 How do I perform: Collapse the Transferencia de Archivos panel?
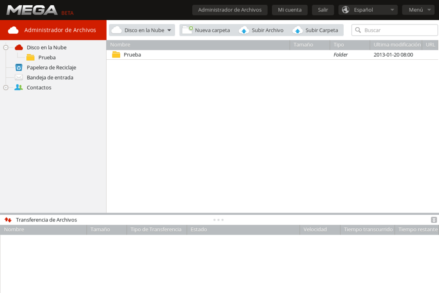point(434,220)
